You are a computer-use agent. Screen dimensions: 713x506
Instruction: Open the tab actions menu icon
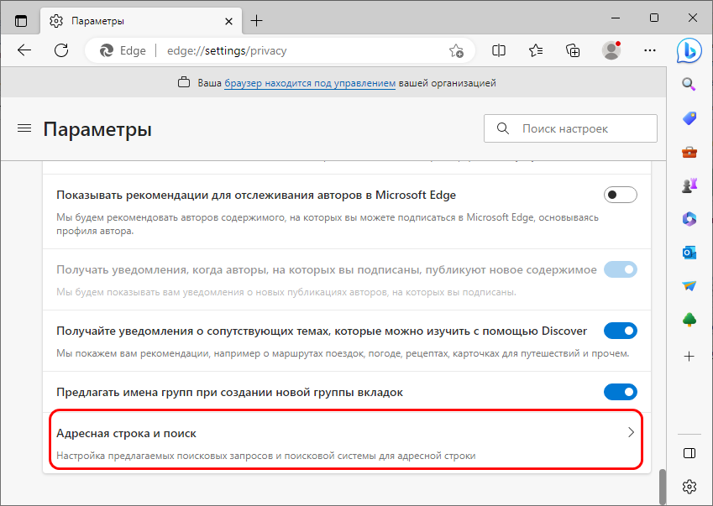coord(21,21)
